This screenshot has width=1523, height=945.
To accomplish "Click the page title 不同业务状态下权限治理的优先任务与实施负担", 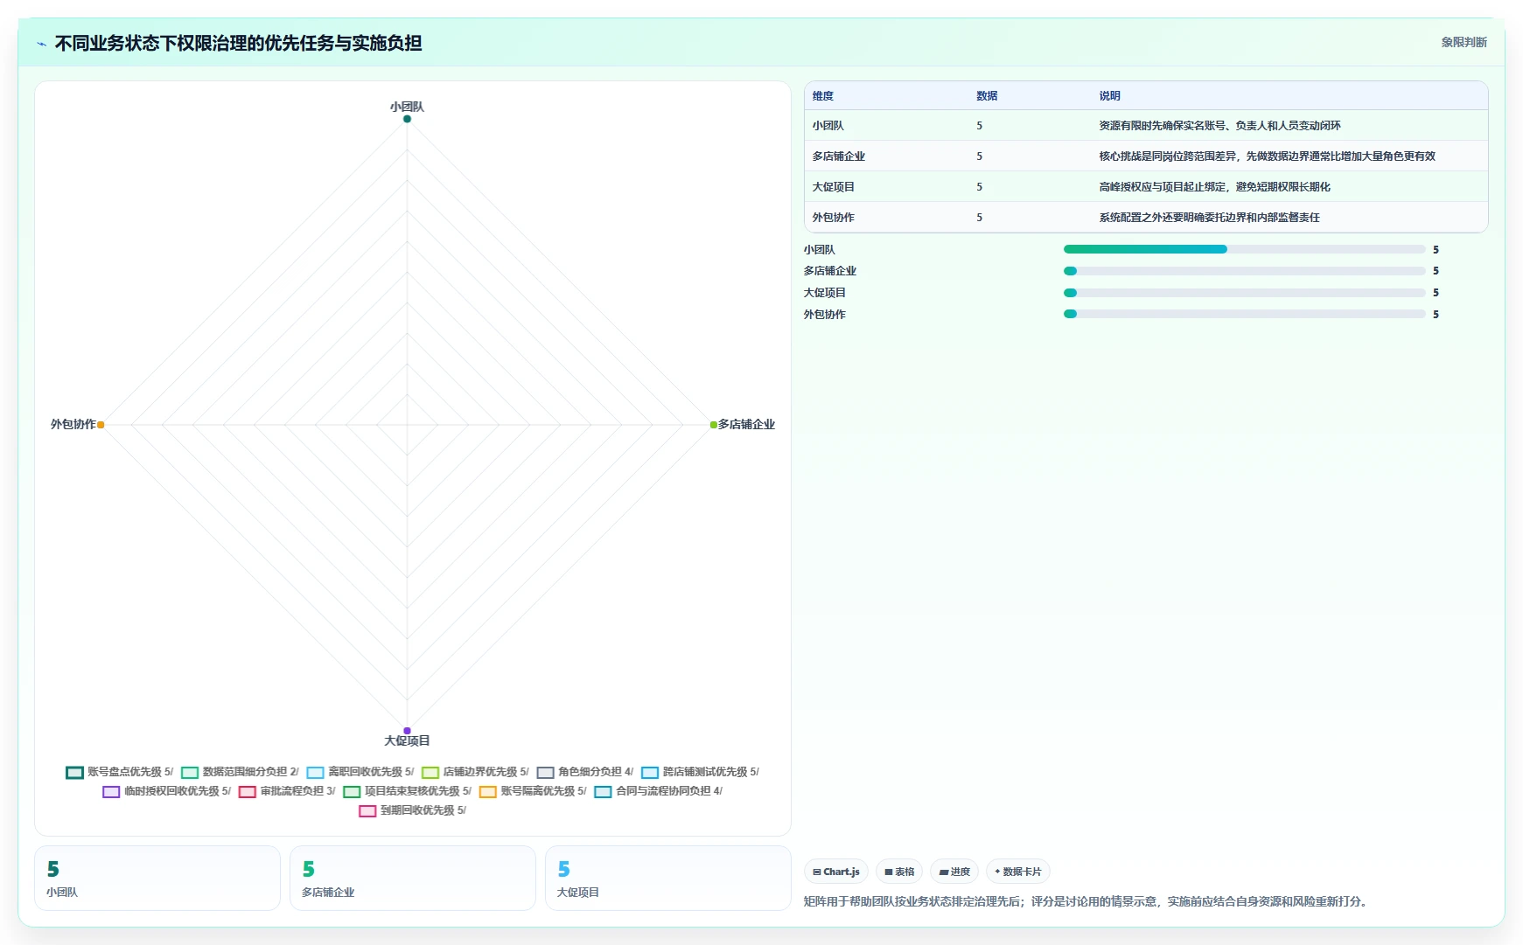I will point(238,43).
